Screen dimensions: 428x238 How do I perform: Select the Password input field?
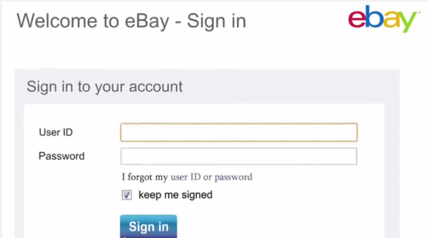coord(239,156)
